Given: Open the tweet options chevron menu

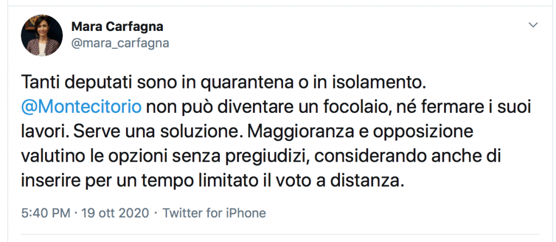Looking at the screenshot, I should pyautogui.click(x=533, y=25).
